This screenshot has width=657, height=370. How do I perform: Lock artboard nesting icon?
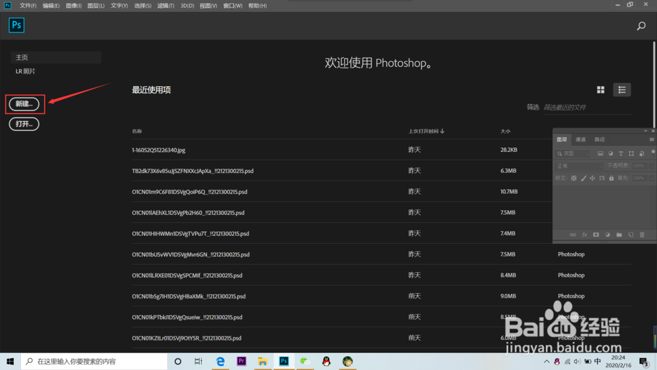pyautogui.click(x=602, y=179)
